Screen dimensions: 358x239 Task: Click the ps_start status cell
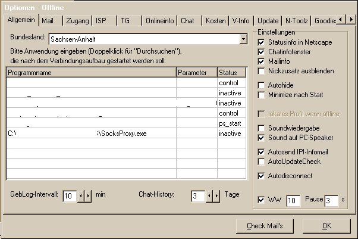click(x=232, y=123)
